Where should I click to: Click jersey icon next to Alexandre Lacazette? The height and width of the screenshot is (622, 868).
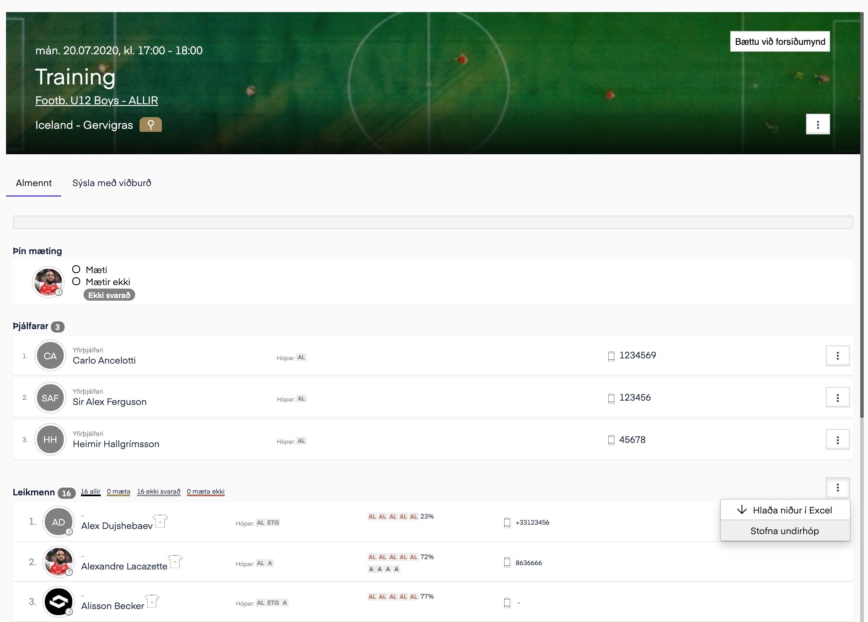[175, 562]
